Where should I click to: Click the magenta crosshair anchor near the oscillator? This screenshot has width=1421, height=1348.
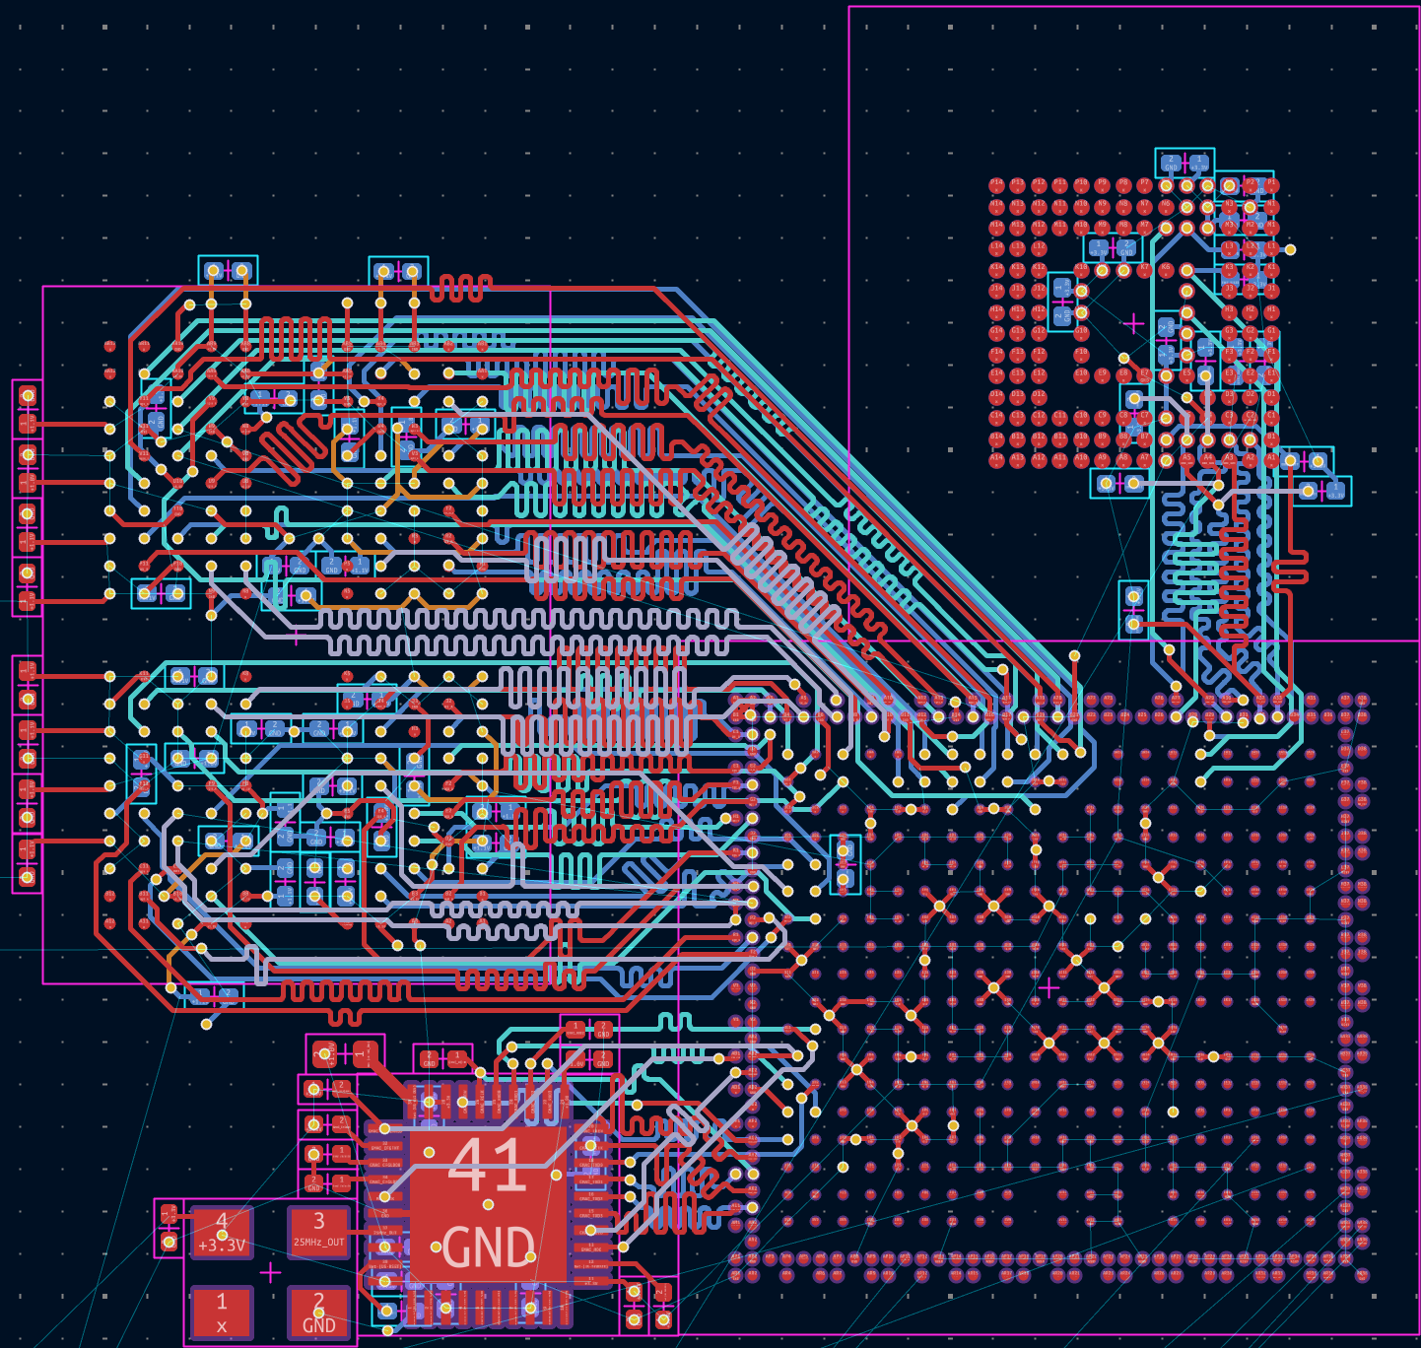click(269, 1272)
